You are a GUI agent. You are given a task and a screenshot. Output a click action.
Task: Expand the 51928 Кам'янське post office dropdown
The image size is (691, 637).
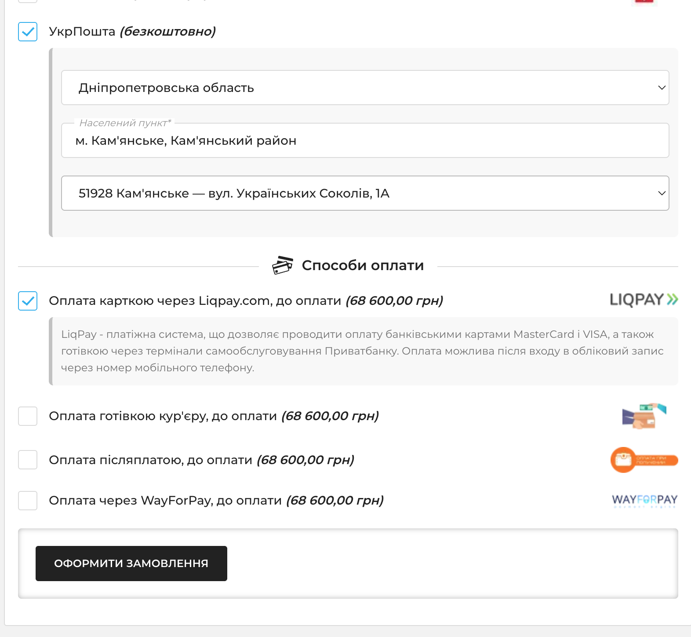365,193
